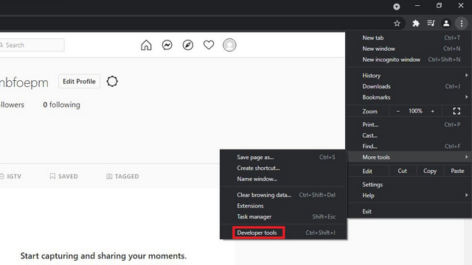
Task: View the 0 following list
Action: tap(61, 105)
